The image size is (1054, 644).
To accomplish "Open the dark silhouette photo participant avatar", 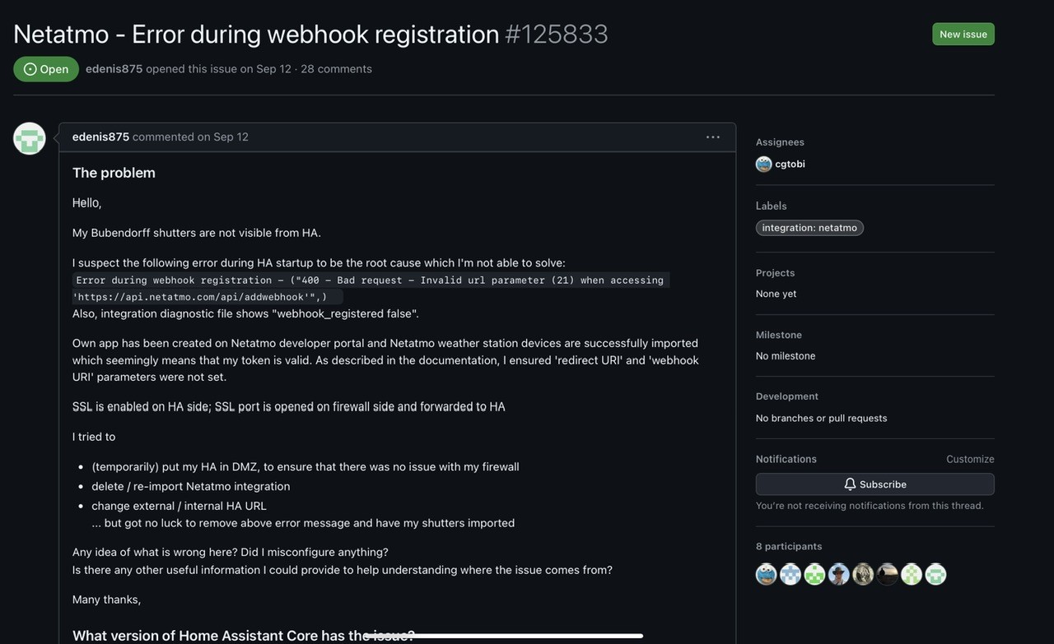I will 887,574.
